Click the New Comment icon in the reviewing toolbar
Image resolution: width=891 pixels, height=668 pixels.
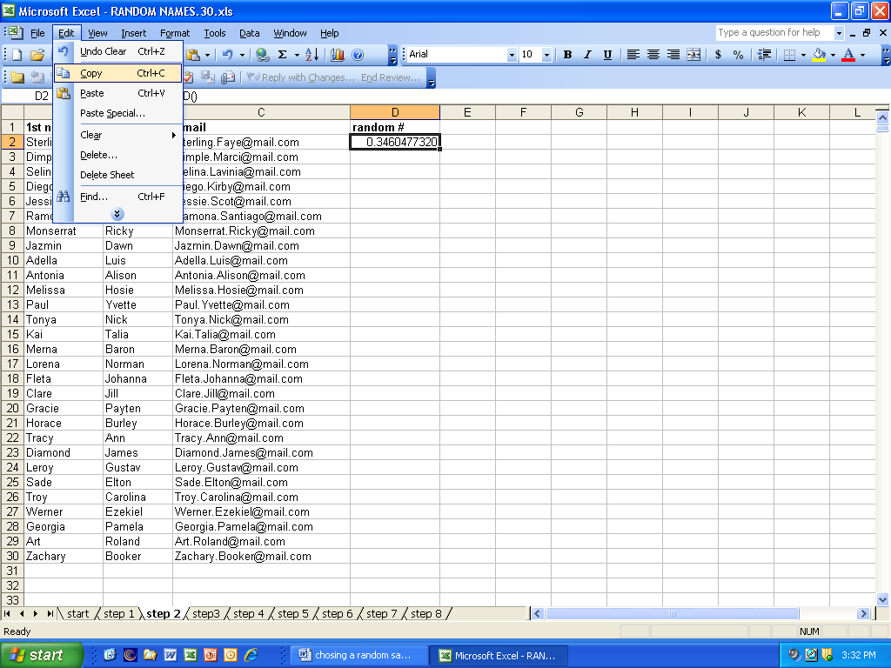pos(17,77)
